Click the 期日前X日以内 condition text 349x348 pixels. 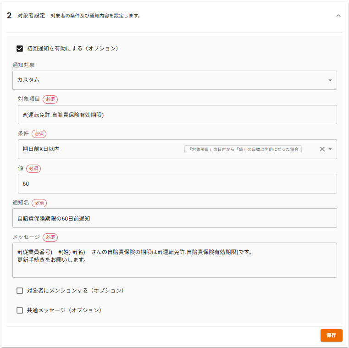tap(41, 149)
